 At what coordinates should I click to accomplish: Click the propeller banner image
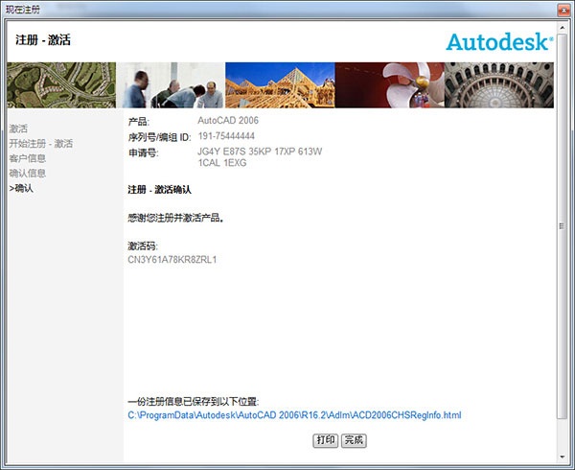coord(389,85)
